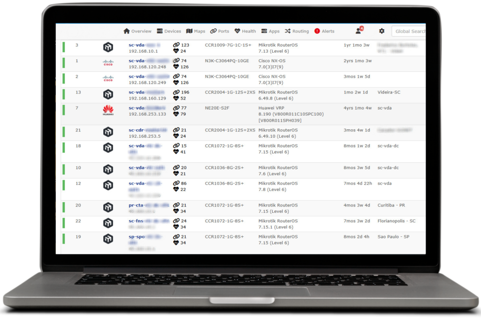
Task: Click status bar of device ID 7
Action: tap(63, 110)
